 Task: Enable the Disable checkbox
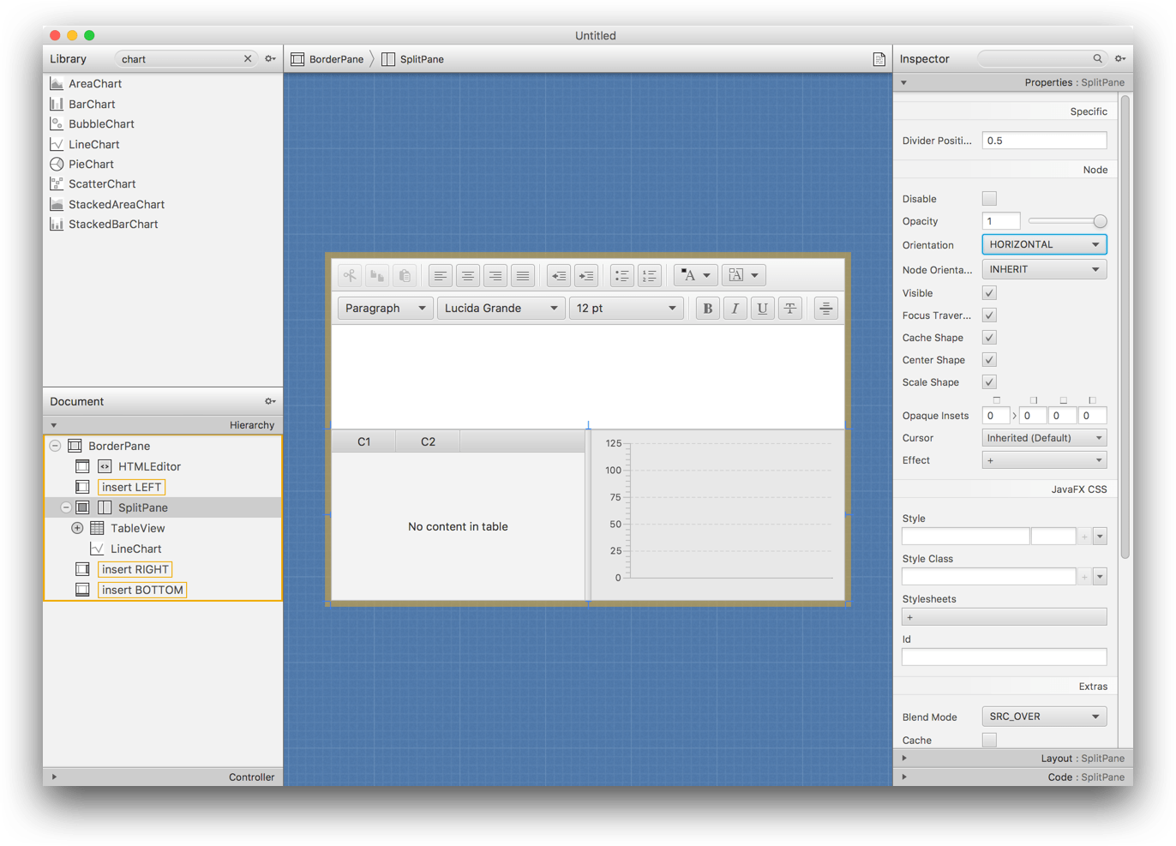coord(989,199)
